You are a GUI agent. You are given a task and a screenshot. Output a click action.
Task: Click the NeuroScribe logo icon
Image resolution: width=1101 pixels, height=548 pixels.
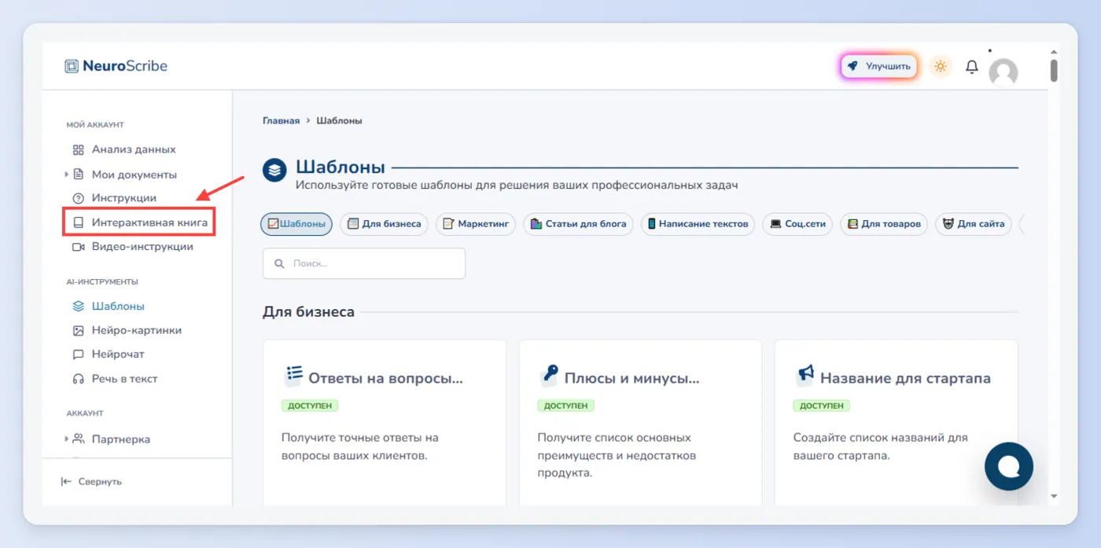[x=72, y=66]
